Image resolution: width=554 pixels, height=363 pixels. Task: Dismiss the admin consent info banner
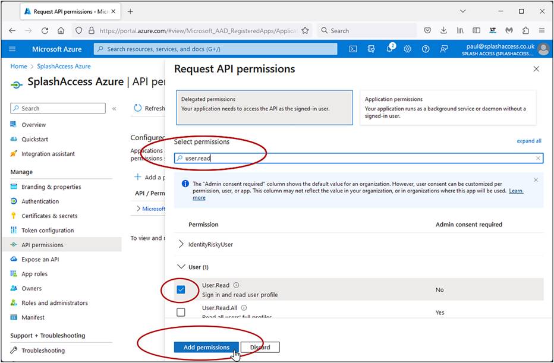(x=536, y=180)
